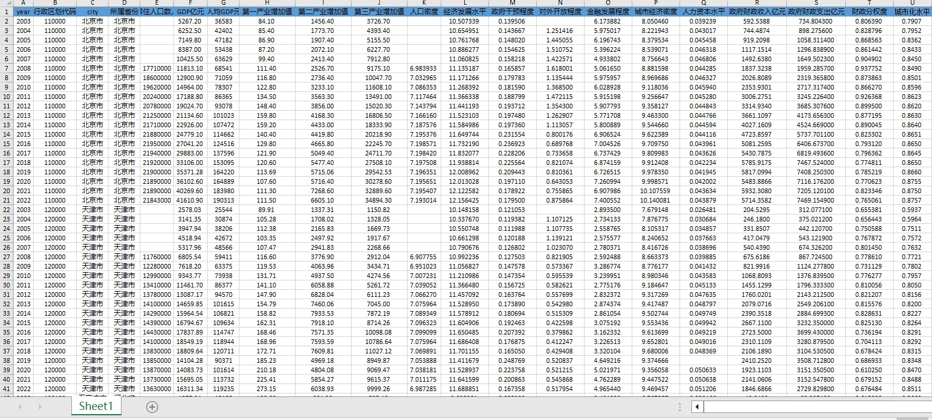The image size is (932, 420).
Task: Click the horizontal scrollbar left arrow
Action: 698,406
